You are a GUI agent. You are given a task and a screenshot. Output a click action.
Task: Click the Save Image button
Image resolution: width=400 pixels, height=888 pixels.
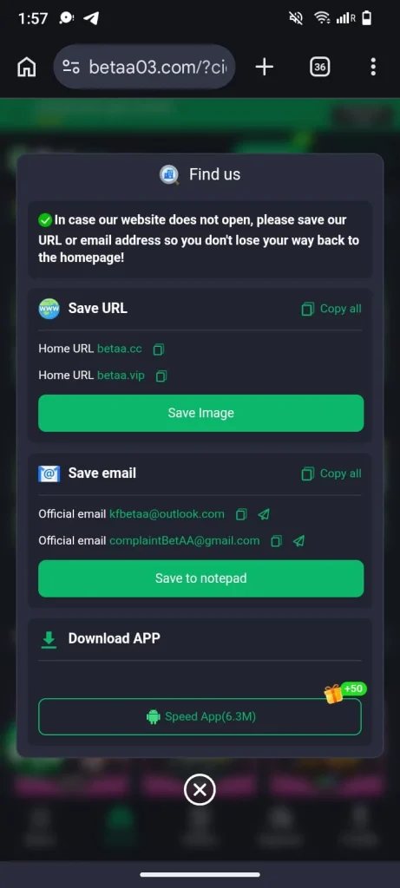point(200,413)
